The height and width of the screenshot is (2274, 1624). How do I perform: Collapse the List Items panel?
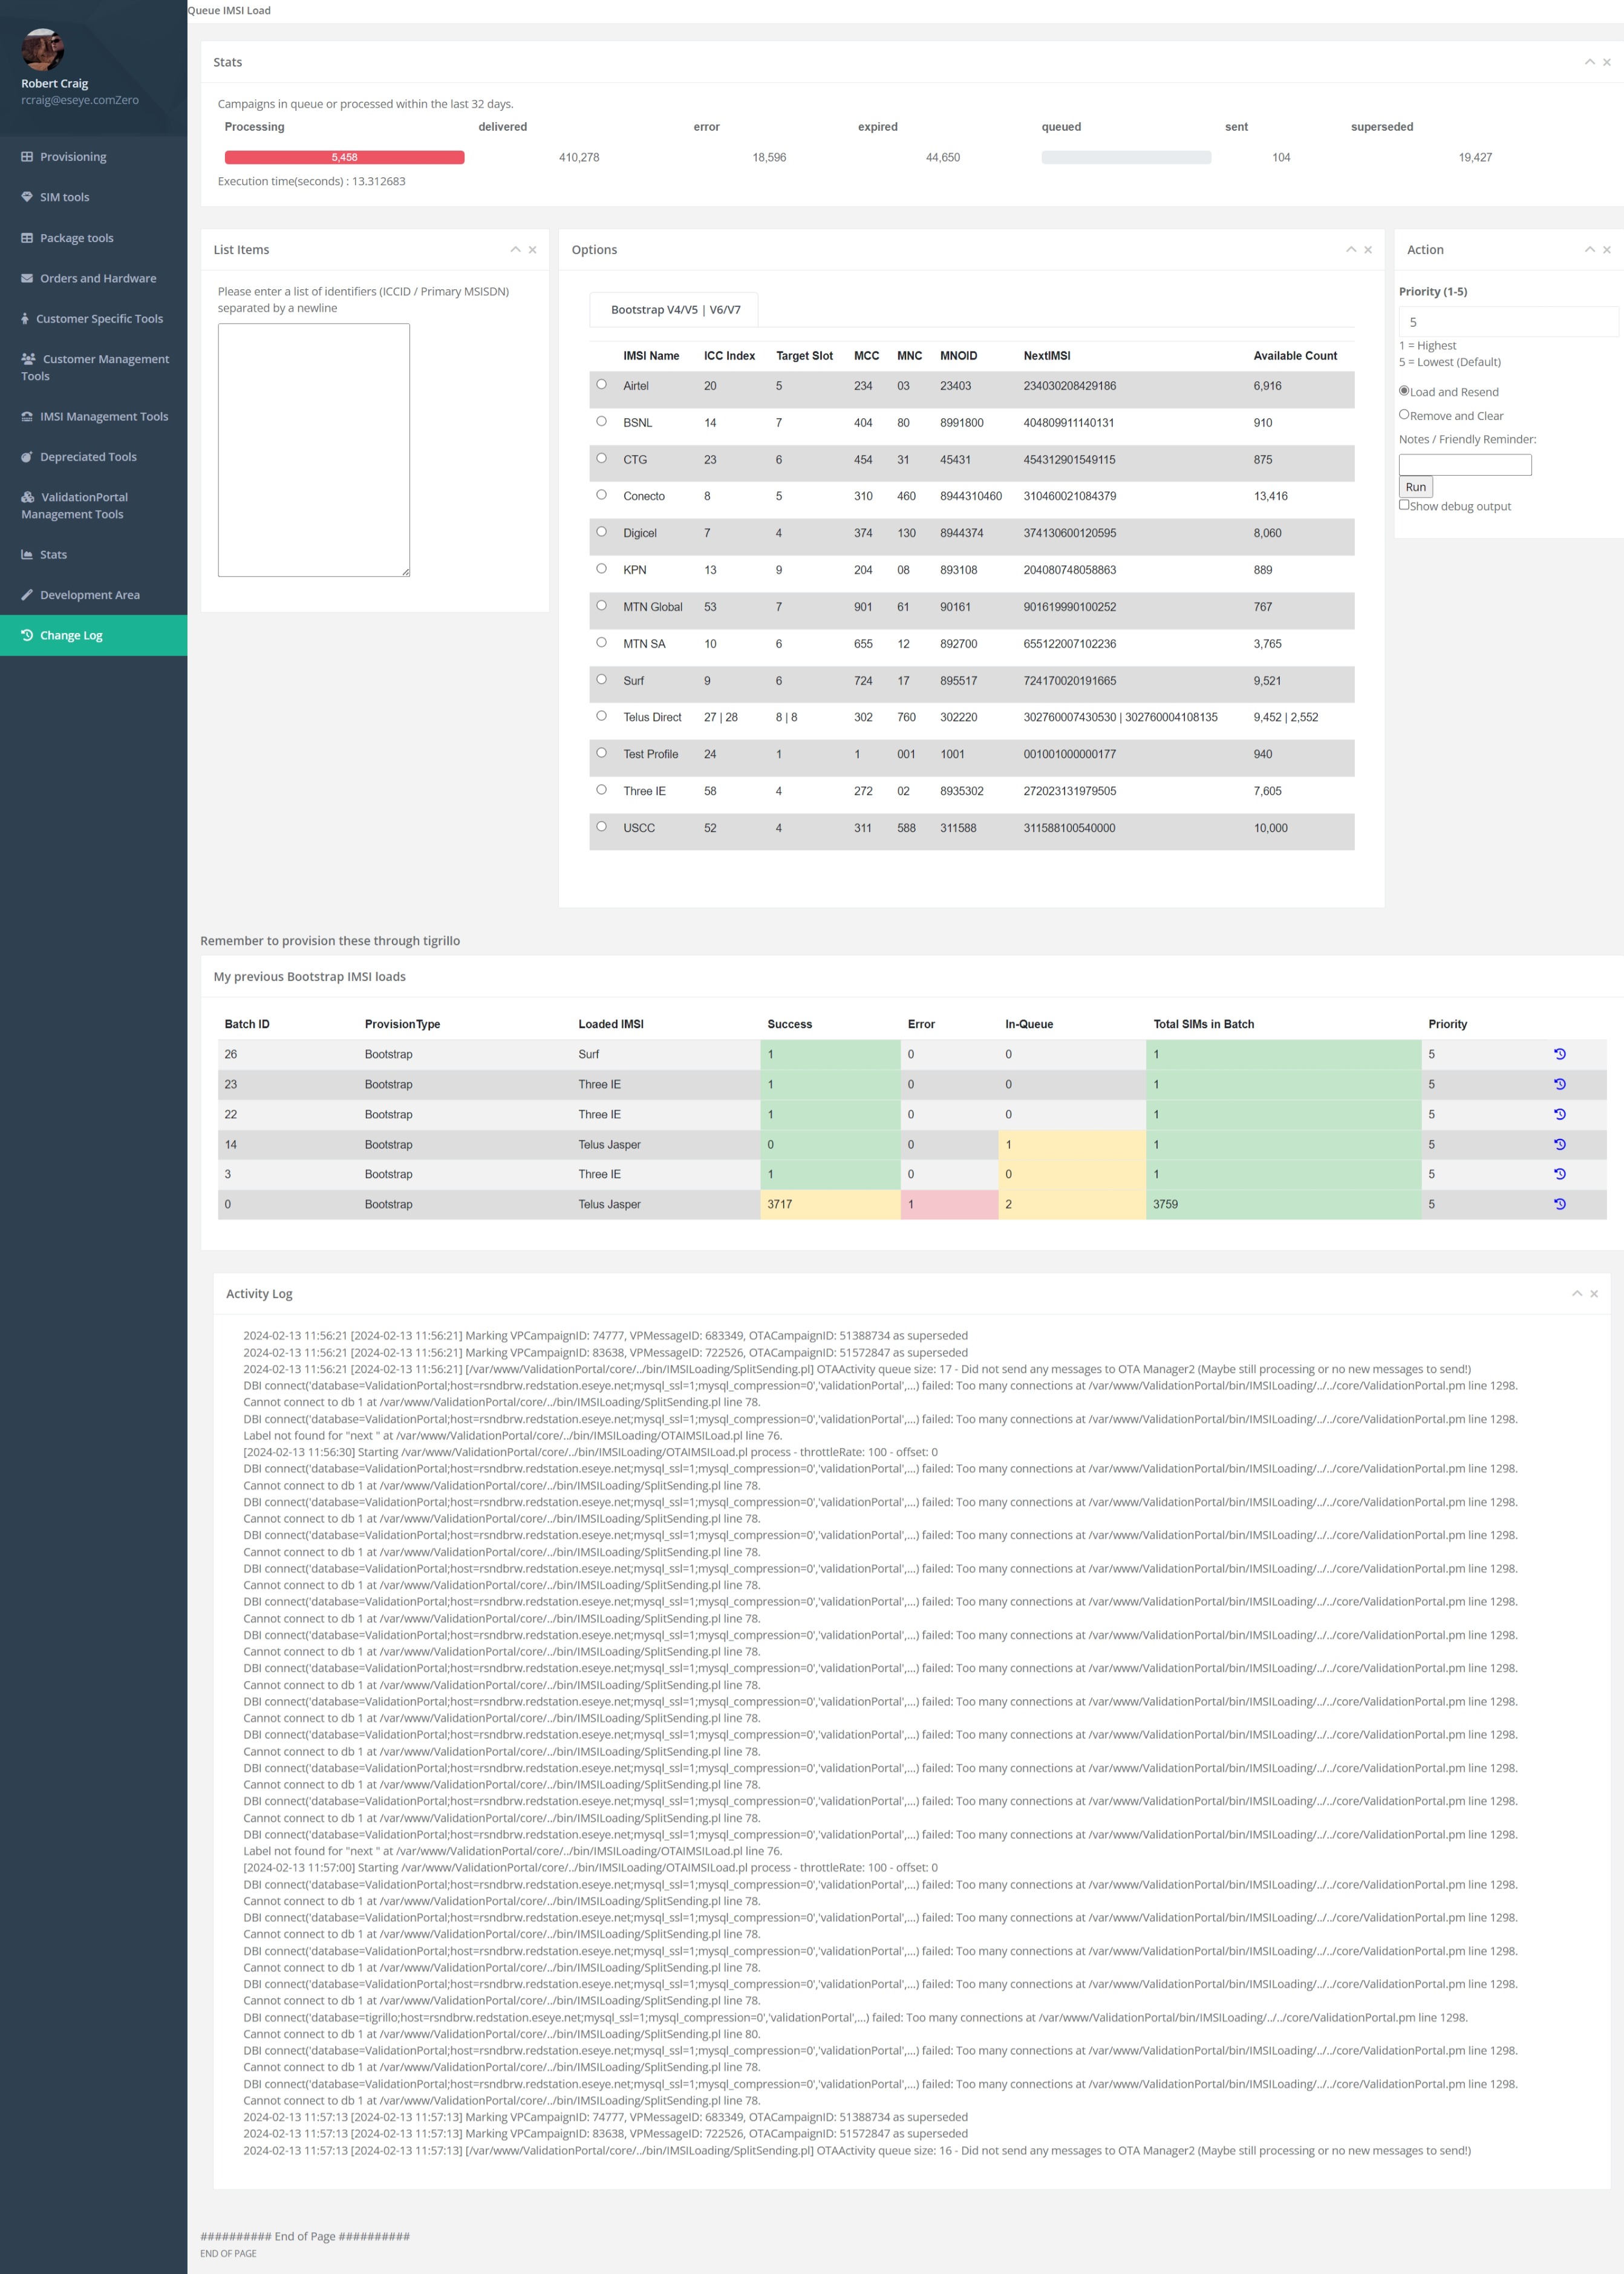[x=515, y=250]
